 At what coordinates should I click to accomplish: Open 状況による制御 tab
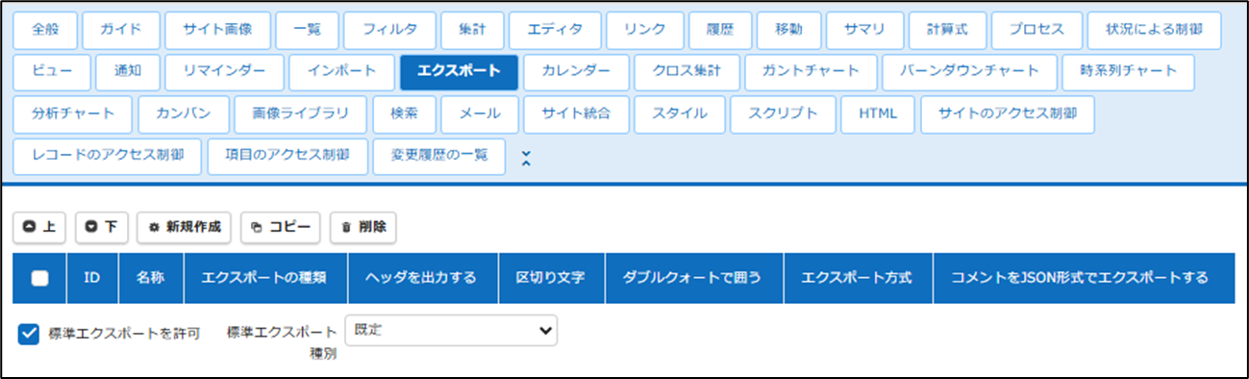coord(1155,30)
